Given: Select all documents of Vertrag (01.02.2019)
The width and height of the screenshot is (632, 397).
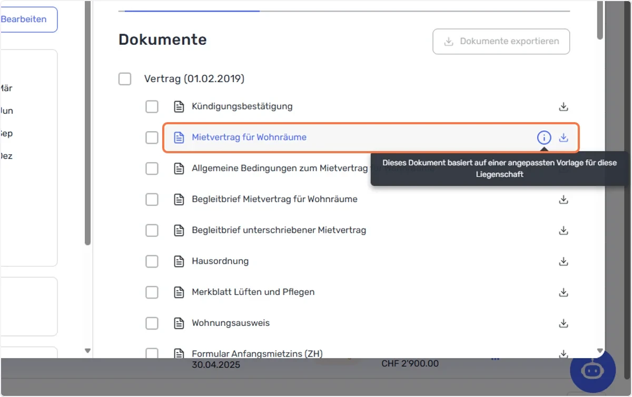Looking at the screenshot, I should click(x=125, y=79).
